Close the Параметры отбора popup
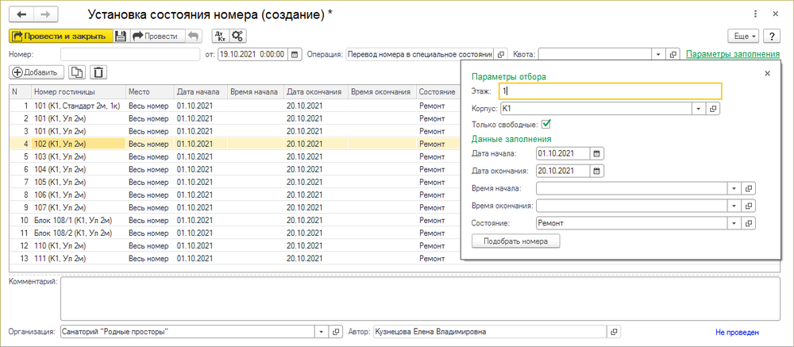Image resolution: width=794 pixels, height=347 pixels. (x=767, y=74)
